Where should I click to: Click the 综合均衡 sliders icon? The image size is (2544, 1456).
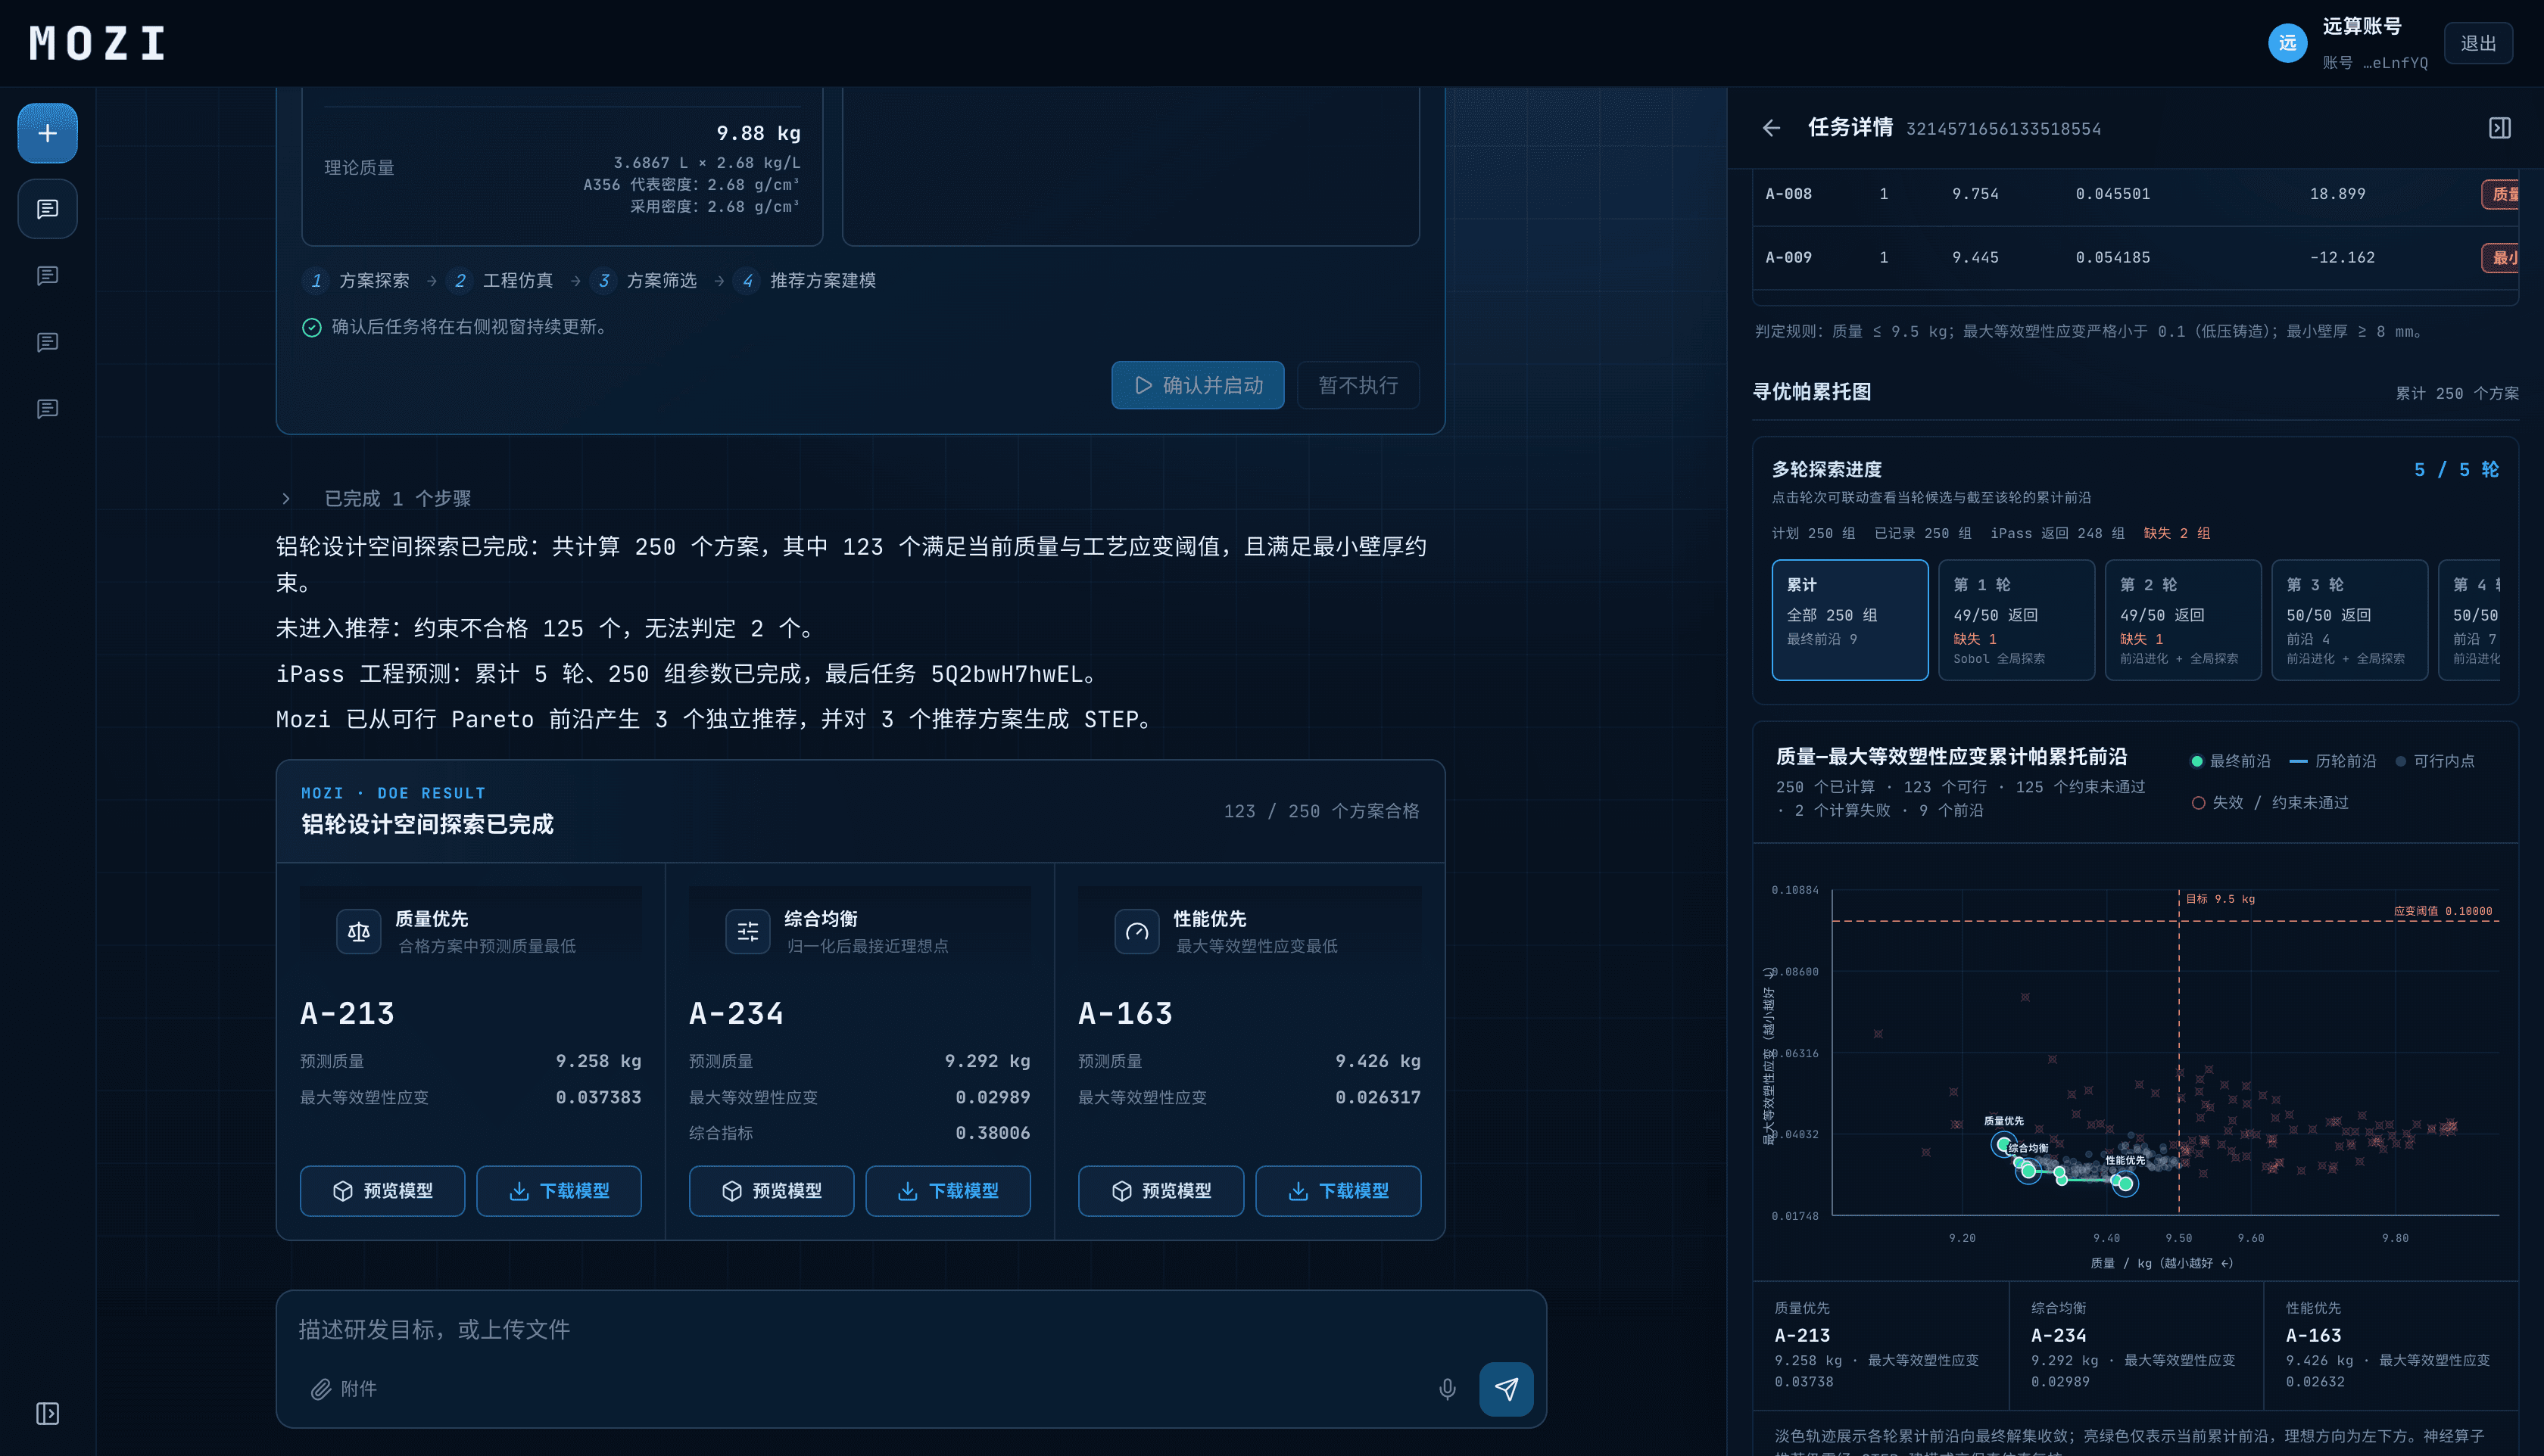747,932
